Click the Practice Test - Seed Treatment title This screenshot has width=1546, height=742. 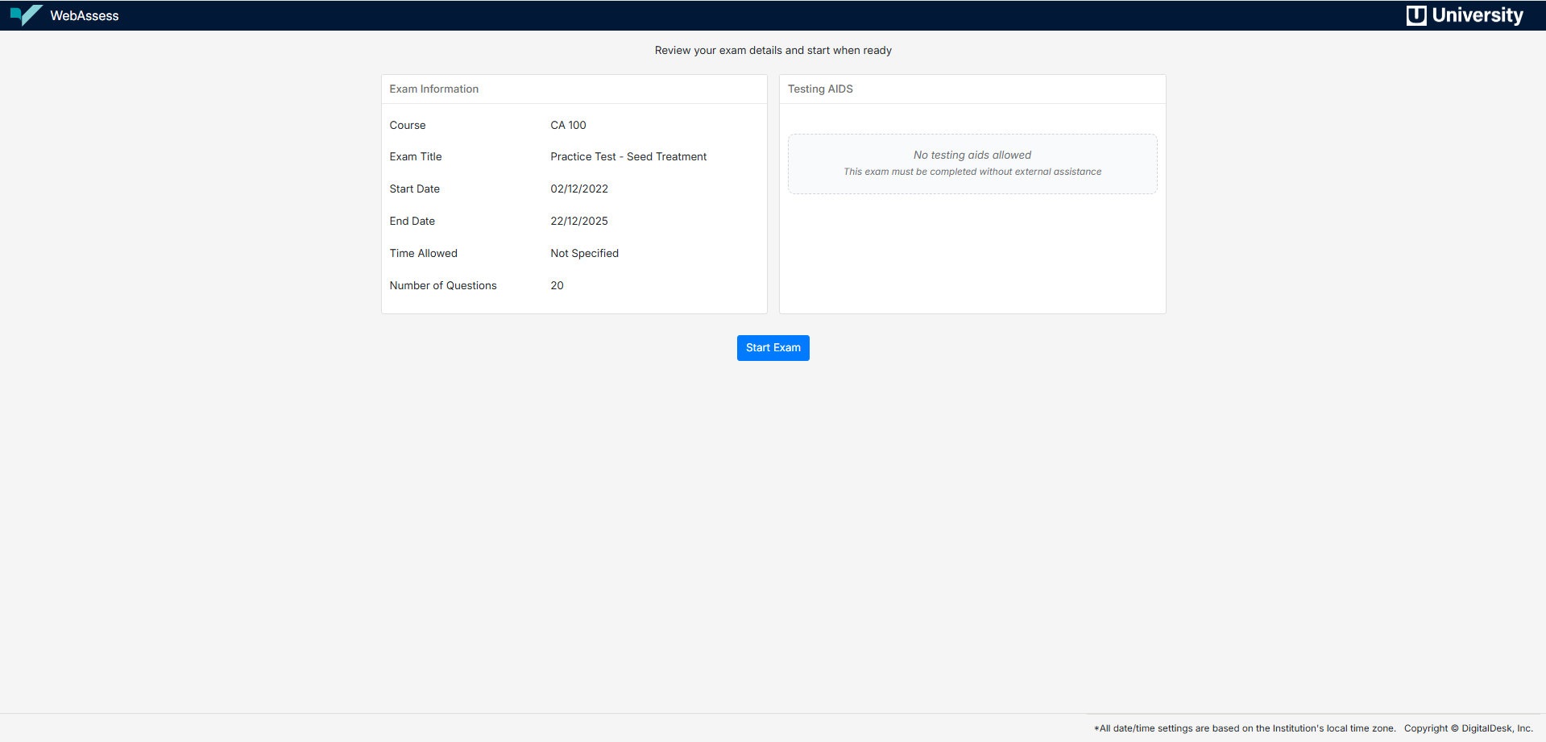coord(628,157)
